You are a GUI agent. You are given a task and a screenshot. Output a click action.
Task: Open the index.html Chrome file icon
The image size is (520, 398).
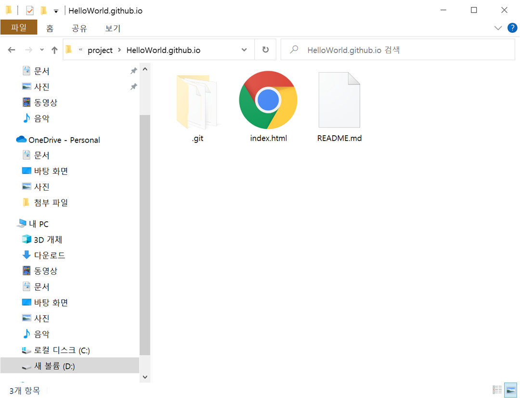(x=268, y=100)
